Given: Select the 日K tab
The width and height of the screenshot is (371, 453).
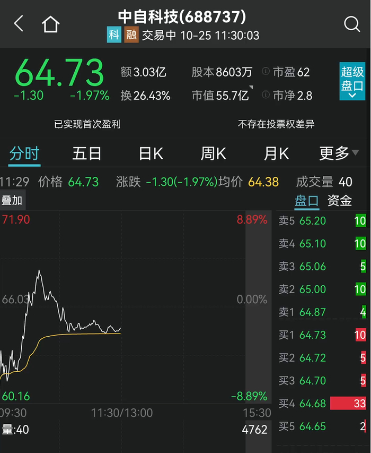Looking at the screenshot, I should (x=151, y=153).
